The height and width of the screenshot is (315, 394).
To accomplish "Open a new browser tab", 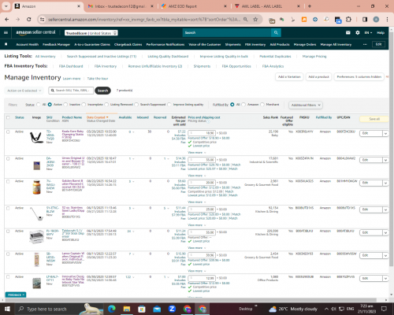I will (310, 6).
